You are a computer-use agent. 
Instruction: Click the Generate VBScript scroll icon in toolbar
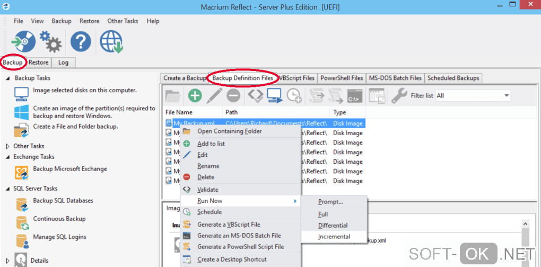(316, 96)
